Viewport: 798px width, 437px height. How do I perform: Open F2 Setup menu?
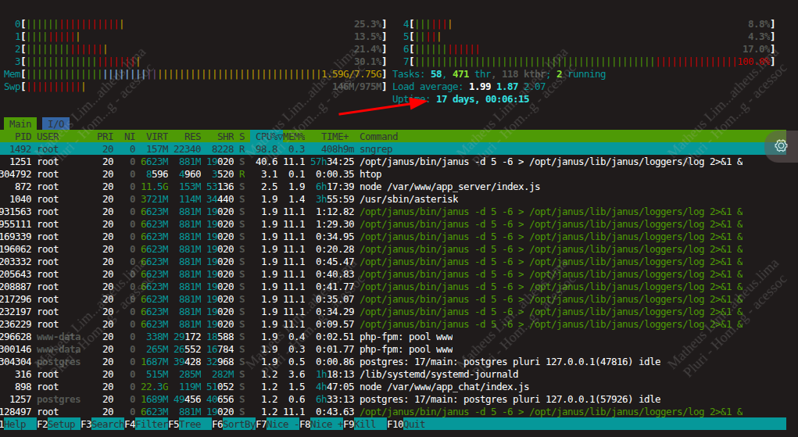60,424
